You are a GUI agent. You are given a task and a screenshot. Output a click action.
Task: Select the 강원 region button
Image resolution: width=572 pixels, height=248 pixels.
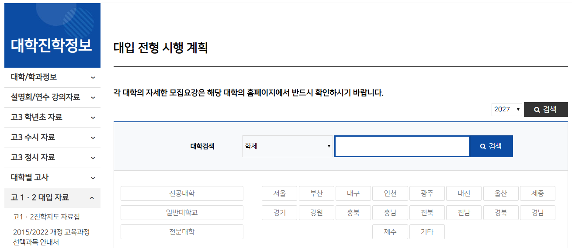[x=316, y=213]
